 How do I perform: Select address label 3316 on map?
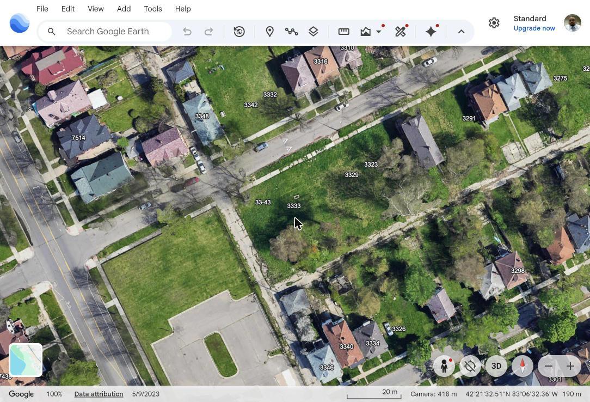tap(321, 62)
